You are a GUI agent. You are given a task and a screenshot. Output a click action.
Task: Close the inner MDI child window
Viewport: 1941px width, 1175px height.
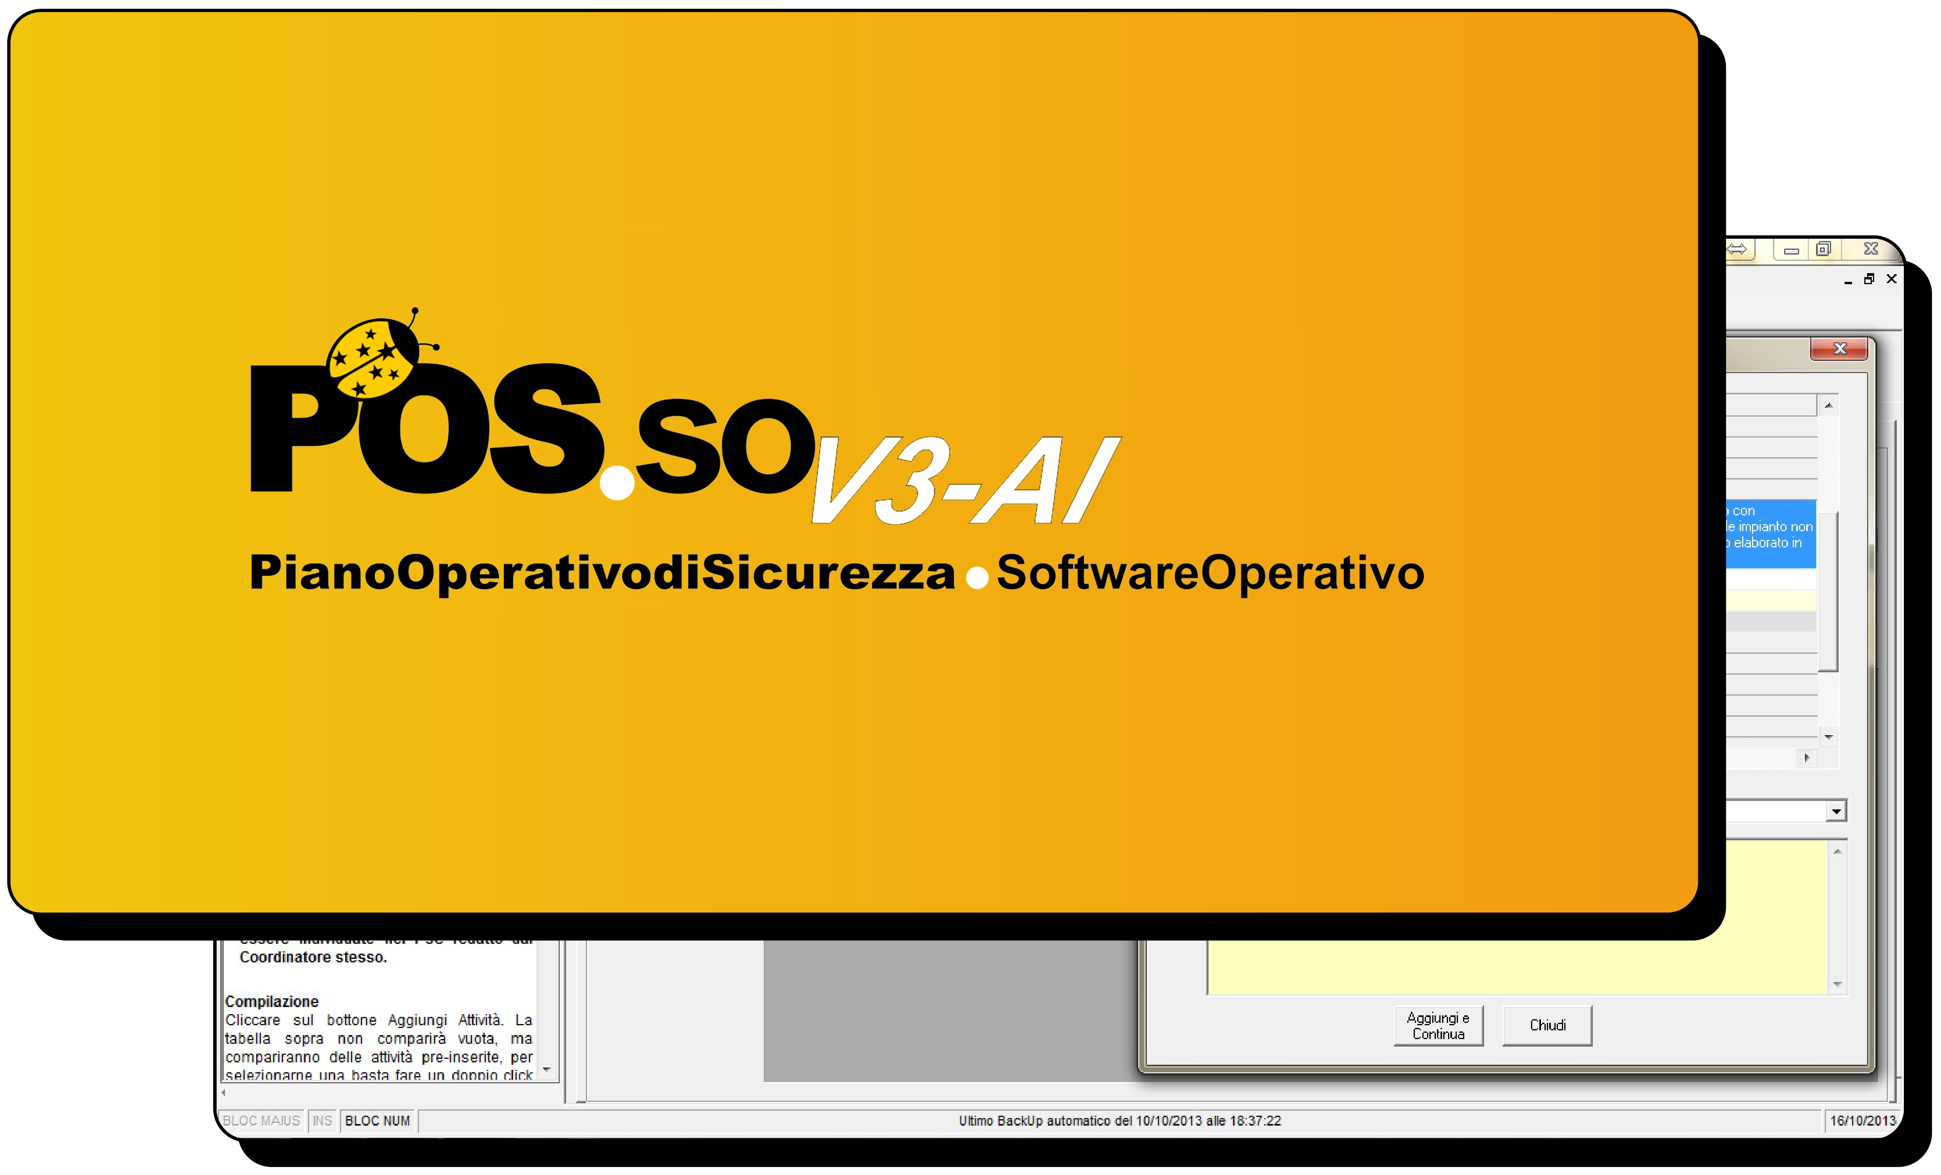point(1891,279)
